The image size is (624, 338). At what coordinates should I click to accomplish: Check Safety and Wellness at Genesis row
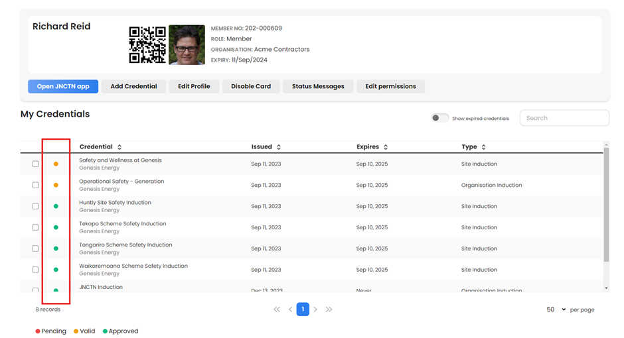pos(35,164)
